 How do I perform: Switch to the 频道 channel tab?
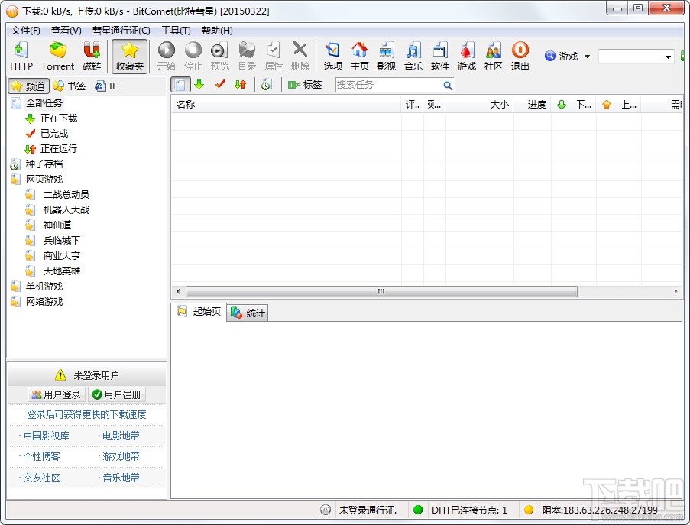click(x=28, y=86)
